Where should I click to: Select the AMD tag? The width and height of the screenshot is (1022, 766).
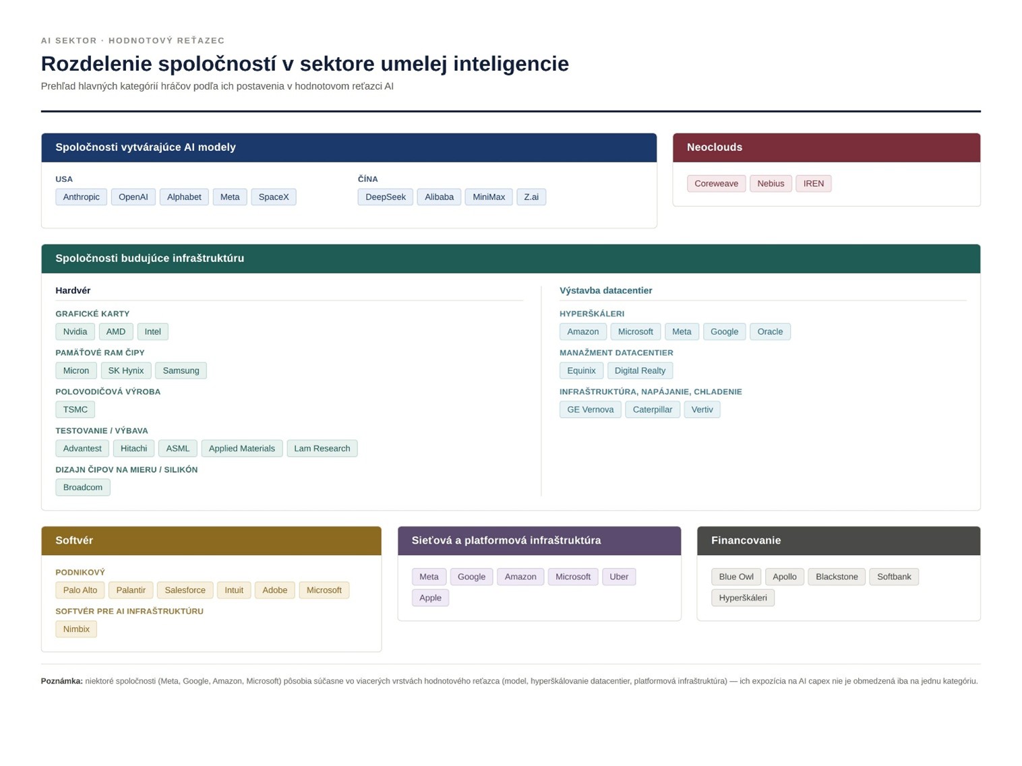(x=116, y=331)
